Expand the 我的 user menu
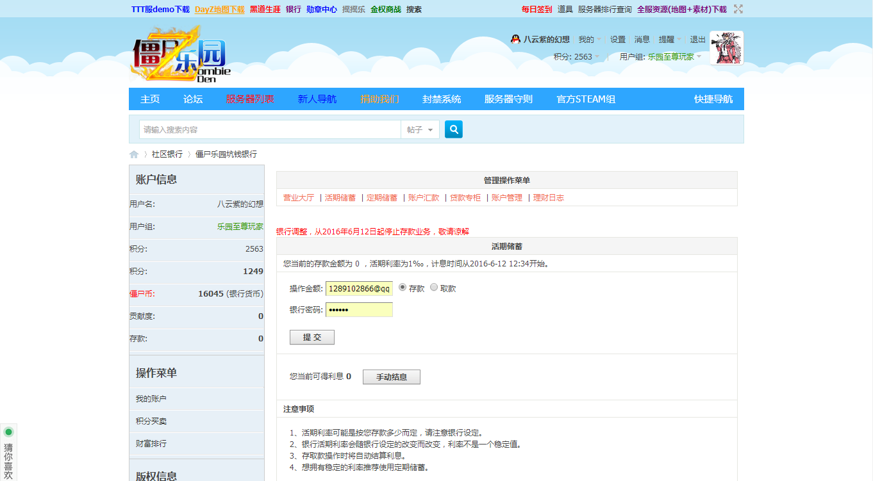 590,39
